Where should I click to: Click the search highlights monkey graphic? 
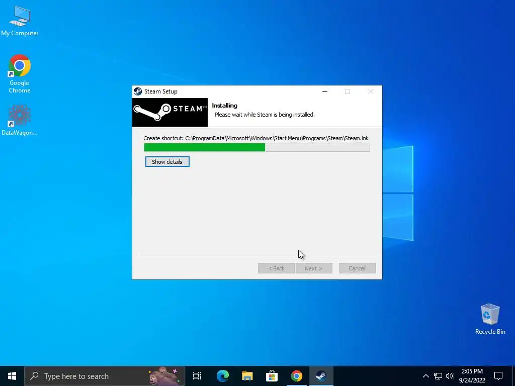pos(163,376)
